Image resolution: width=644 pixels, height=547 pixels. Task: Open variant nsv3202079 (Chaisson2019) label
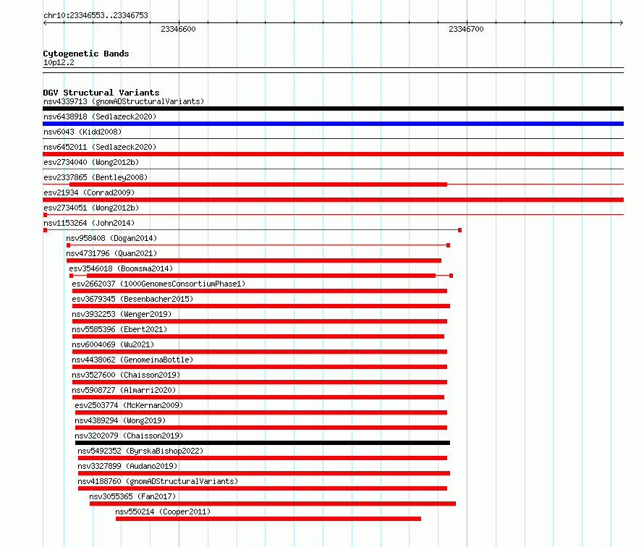(x=129, y=436)
